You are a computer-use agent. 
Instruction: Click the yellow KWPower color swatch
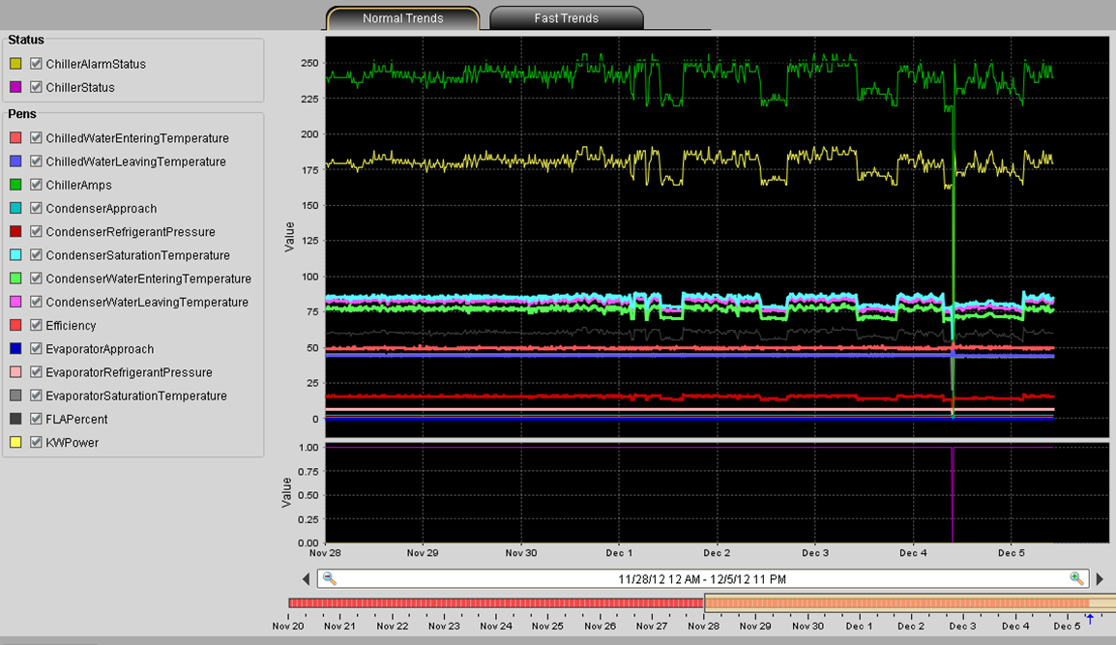(x=15, y=443)
